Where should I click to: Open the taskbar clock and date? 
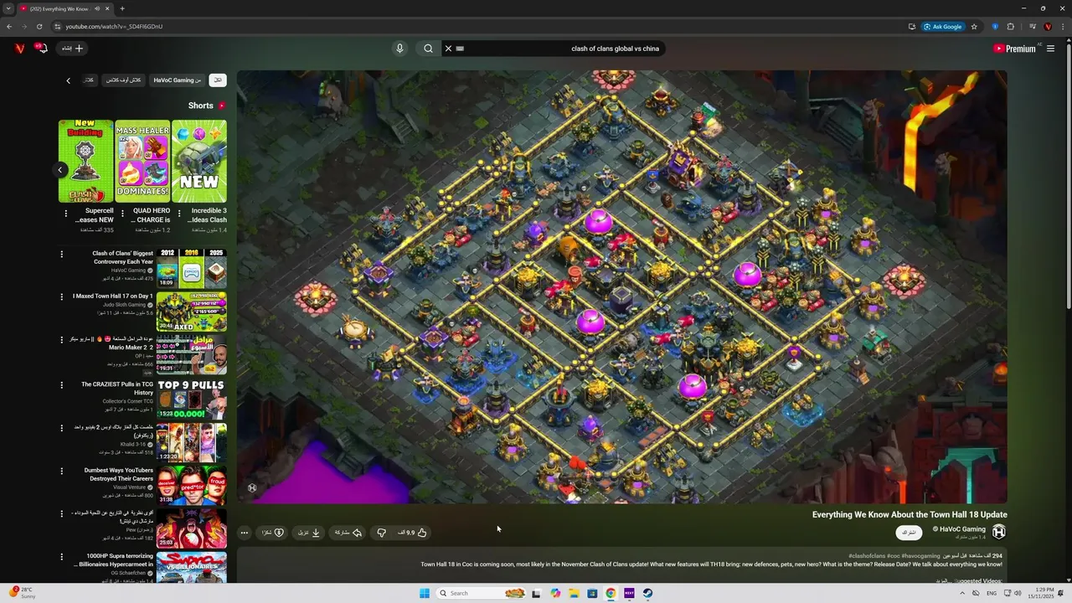point(1039,593)
